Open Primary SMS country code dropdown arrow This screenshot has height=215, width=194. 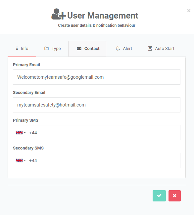point(25,133)
